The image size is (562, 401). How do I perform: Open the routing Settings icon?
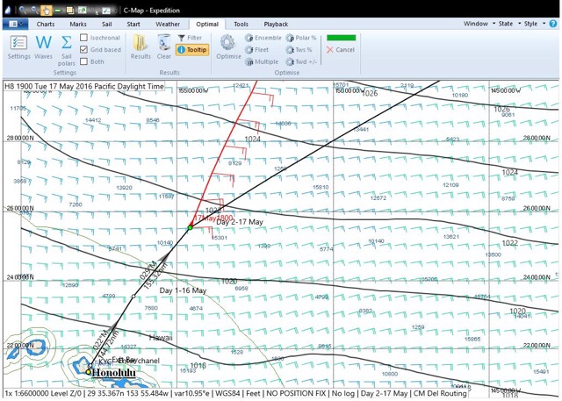click(x=18, y=46)
